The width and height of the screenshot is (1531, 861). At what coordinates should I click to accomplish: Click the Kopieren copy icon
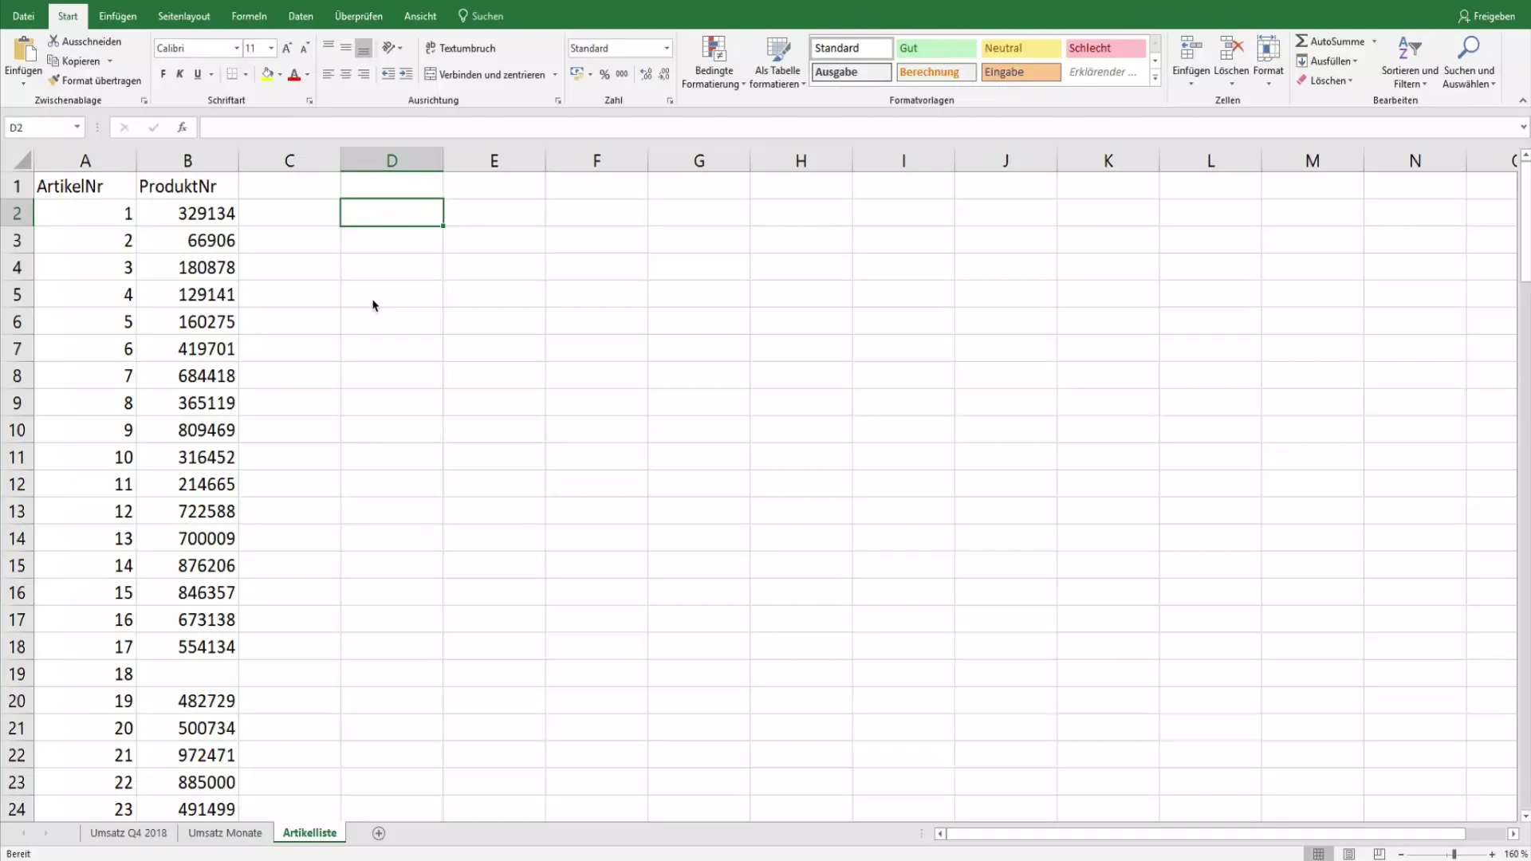point(53,61)
